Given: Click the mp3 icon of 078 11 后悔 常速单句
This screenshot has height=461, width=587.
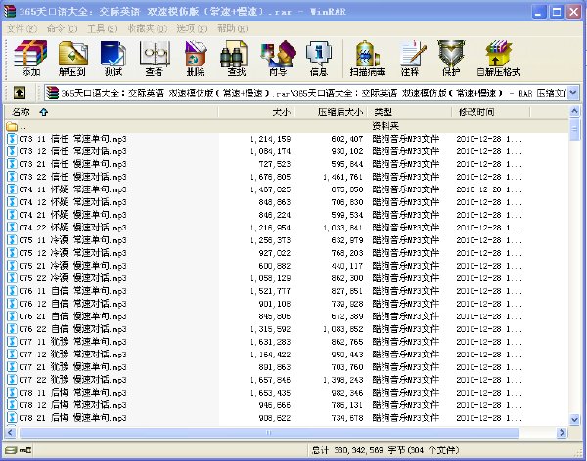Looking at the screenshot, I should (x=12, y=393).
